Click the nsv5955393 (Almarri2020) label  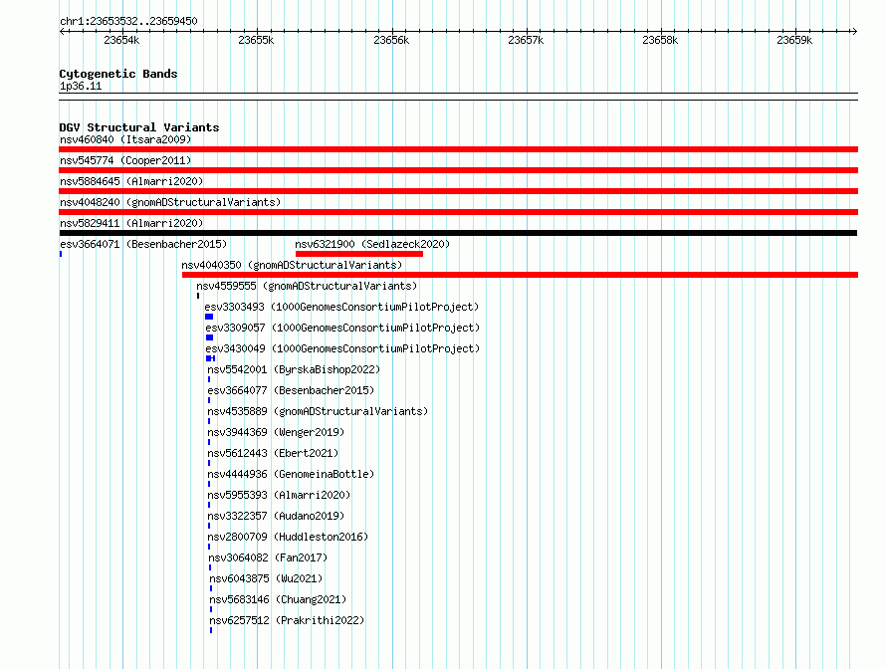point(279,495)
